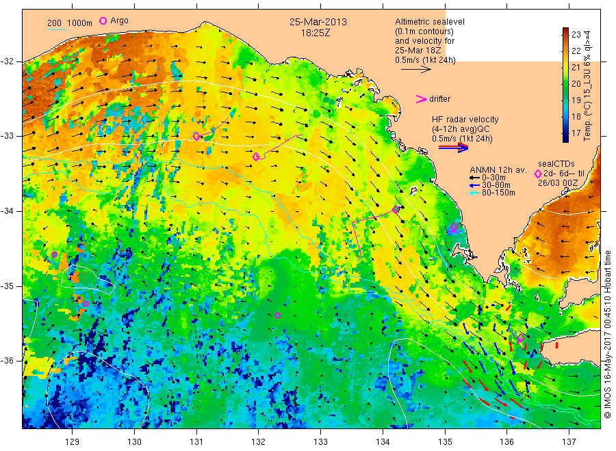Screen dimensions: 616x451
Task: Click the '18:25Z' time label
Action: (x=316, y=33)
